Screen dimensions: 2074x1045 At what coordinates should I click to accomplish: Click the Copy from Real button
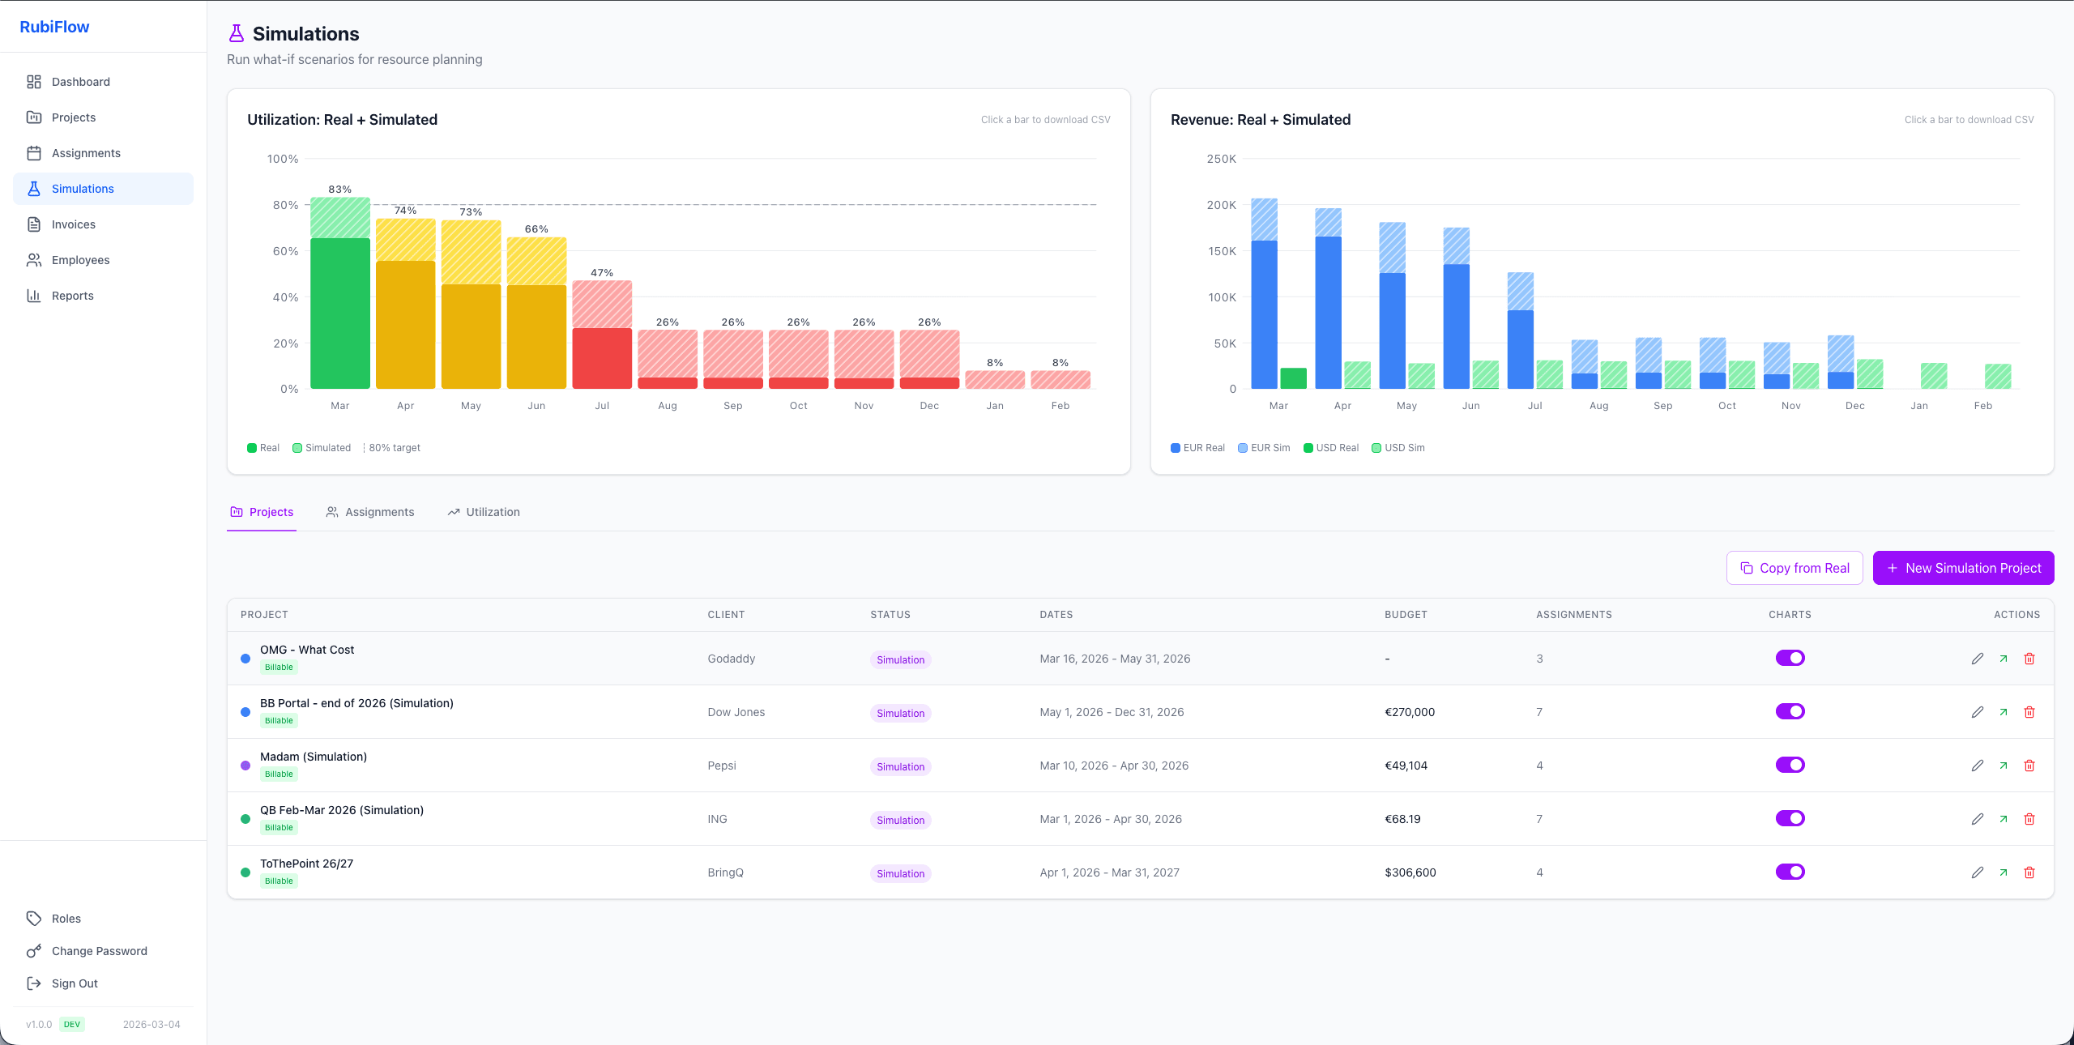[x=1794, y=568]
